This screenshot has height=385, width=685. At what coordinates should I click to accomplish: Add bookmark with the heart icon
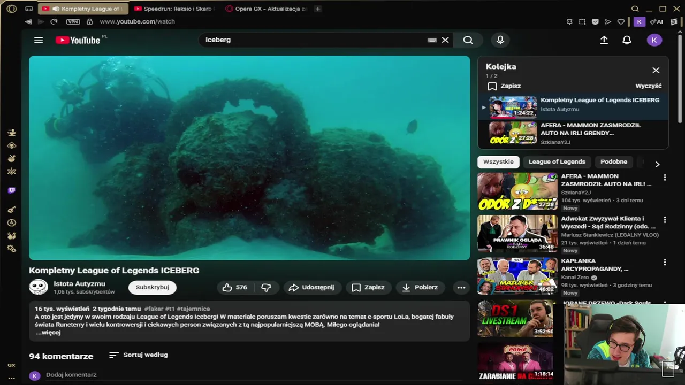tap(621, 22)
